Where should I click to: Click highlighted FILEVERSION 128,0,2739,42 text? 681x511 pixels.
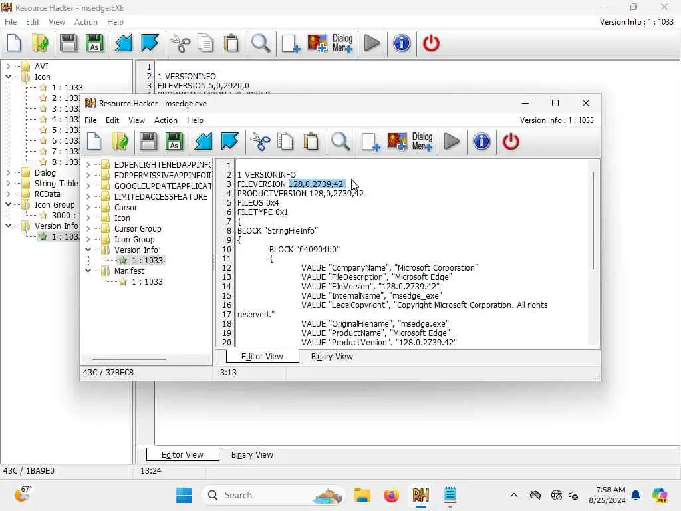point(316,184)
